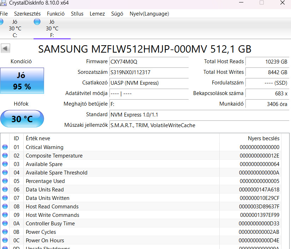Click the Jó 95 % health status button
The image size is (291, 249).
(22, 81)
